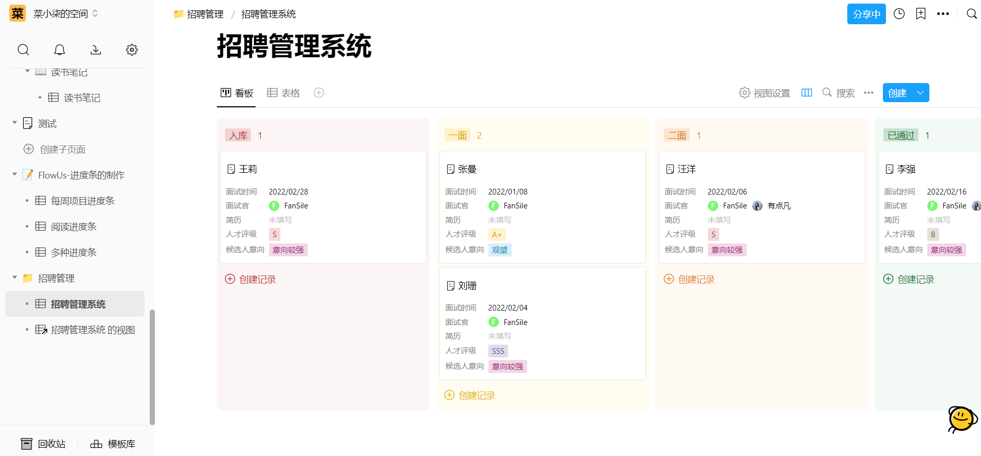Open 刘珊 candidate card
This screenshot has height=456, width=981.
543,323
